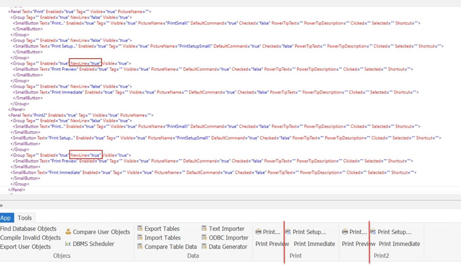Viewport: 461px width, 265px height.
Task: Open DBMS Scheduler via its chart icon
Action: click(68, 244)
